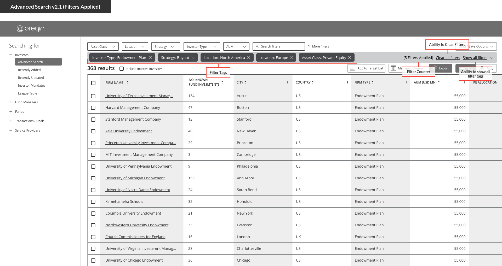
Task: Expand Fund Managers in the sidebar
Action: [11, 102]
